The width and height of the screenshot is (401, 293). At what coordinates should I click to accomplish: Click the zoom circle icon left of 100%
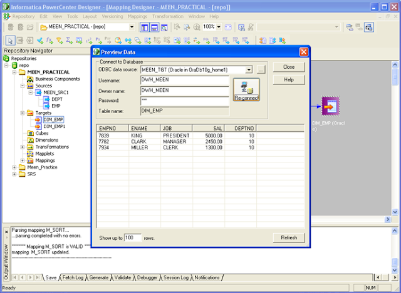coord(196,27)
